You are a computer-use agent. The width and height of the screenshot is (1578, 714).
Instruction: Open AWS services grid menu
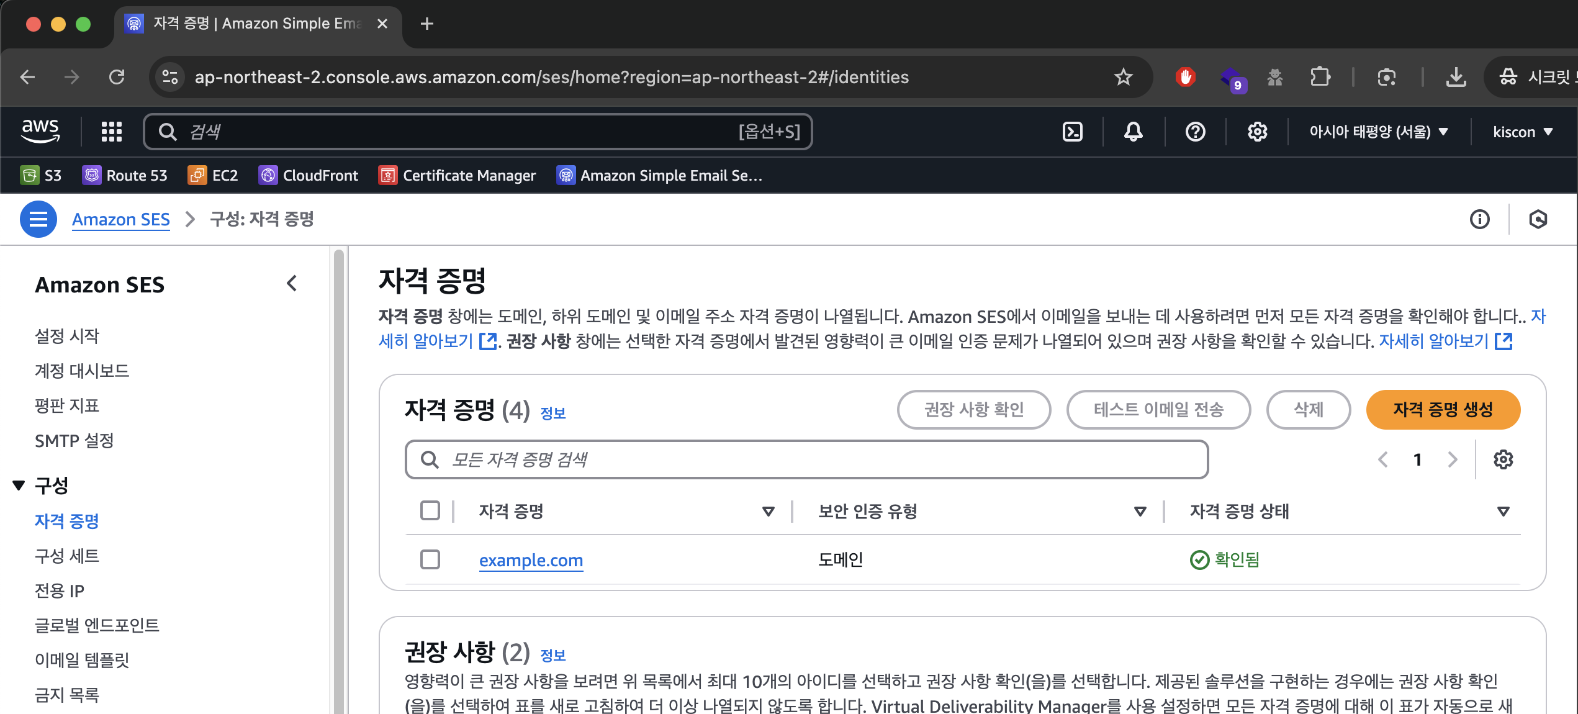click(x=112, y=132)
